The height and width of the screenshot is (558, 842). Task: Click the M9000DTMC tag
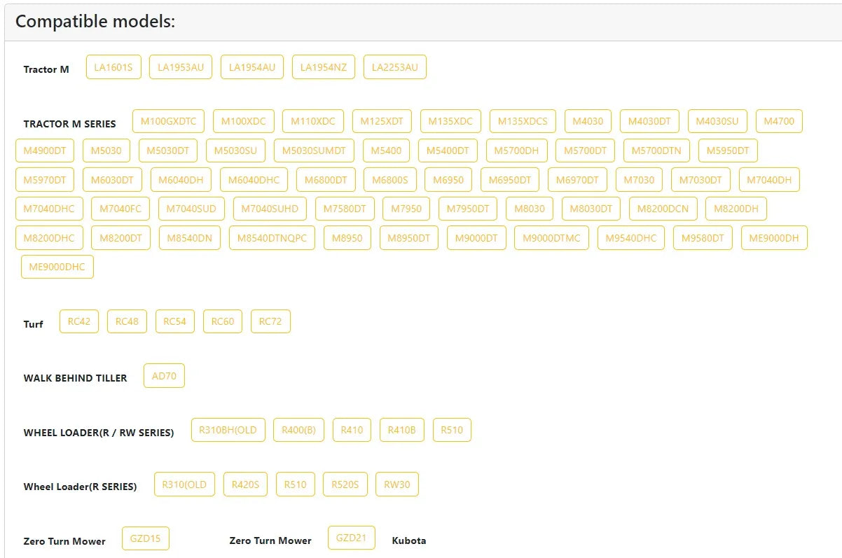[x=551, y=238]
